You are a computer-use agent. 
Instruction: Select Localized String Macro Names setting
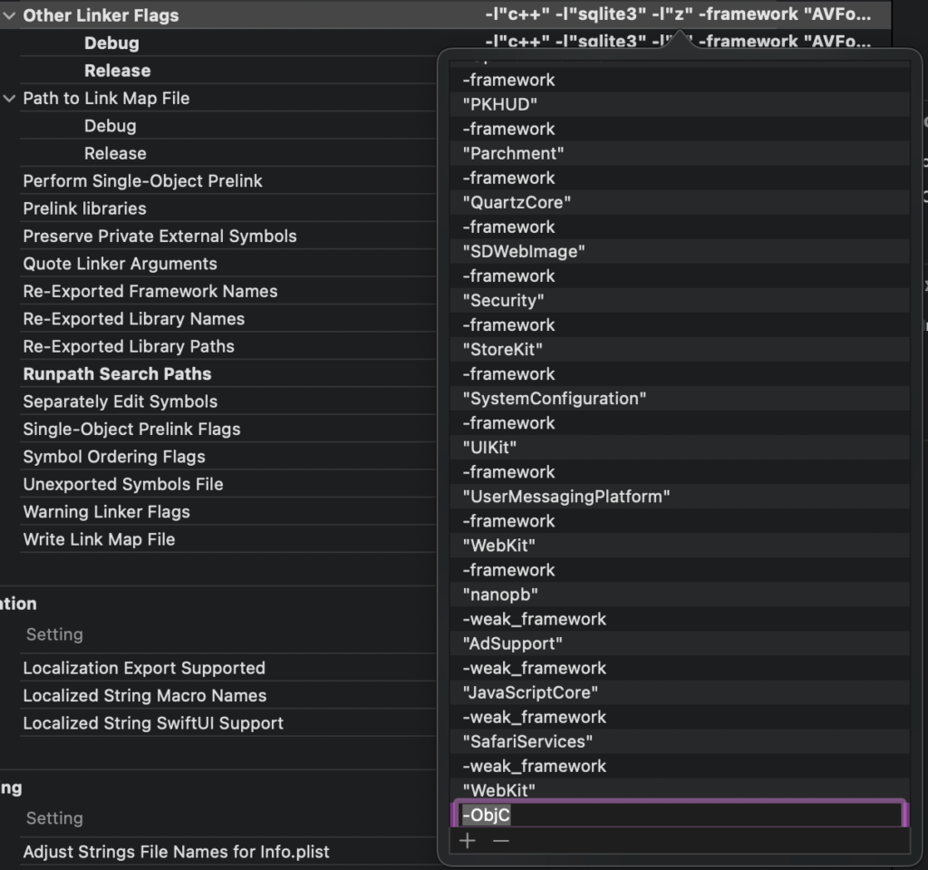145,696
